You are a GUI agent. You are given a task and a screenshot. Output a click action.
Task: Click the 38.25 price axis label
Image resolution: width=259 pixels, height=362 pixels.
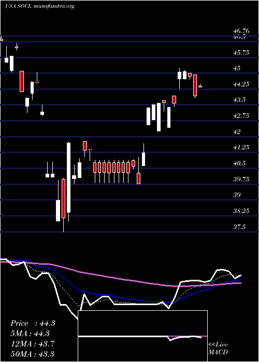[x=241, y=211]
